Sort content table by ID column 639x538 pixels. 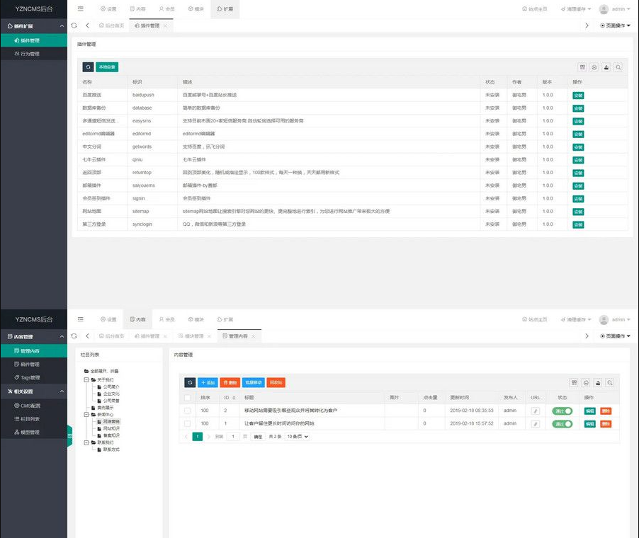click(x=234, y=398)
